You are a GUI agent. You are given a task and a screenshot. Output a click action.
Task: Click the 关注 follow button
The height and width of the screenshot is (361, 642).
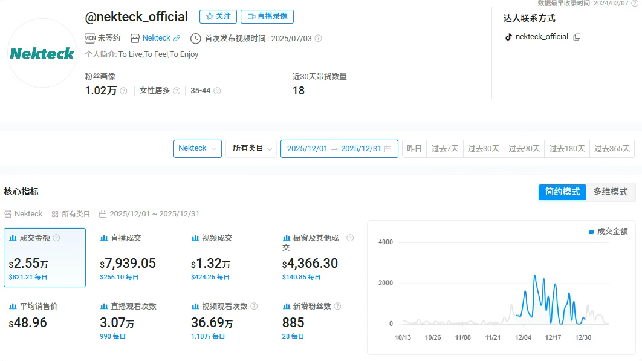(x=218, y=16)
